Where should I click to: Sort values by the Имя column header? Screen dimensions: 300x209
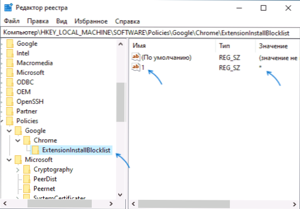point(173,46)
